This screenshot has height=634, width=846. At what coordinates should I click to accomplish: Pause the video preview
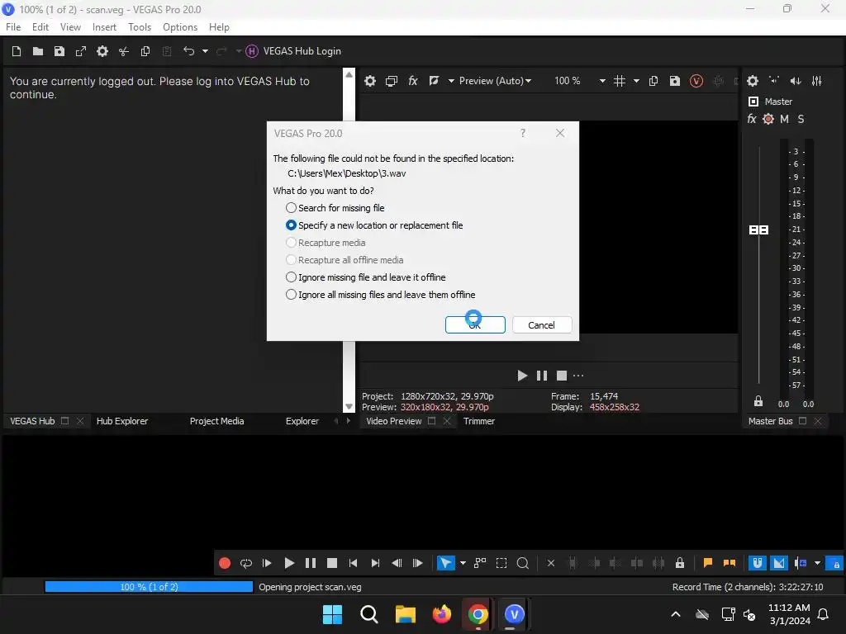pyautogui.click(x=542, y=376)
